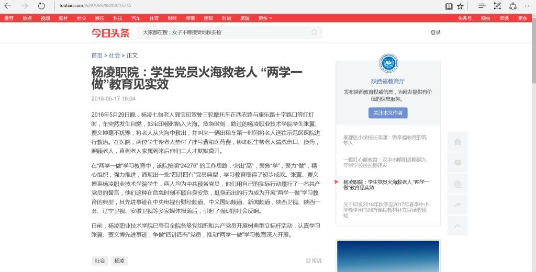This screenshot has height=272, width=536.
Task: Click the 登录 login link
Action: pyautogui.click(x=435, y=32)
